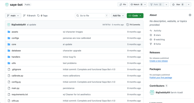The image size is (194, 103).
Task: Open the configs folder
Action: tap(15, 38)
